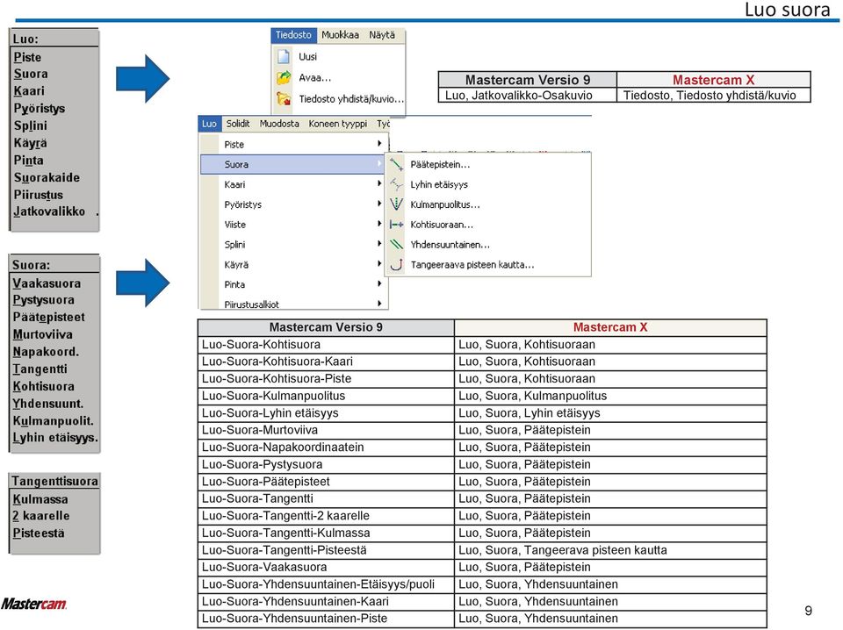Click Vaakasuora in the Suora: panel
Viewport: 843px width, 630px height.
(47, 283)
